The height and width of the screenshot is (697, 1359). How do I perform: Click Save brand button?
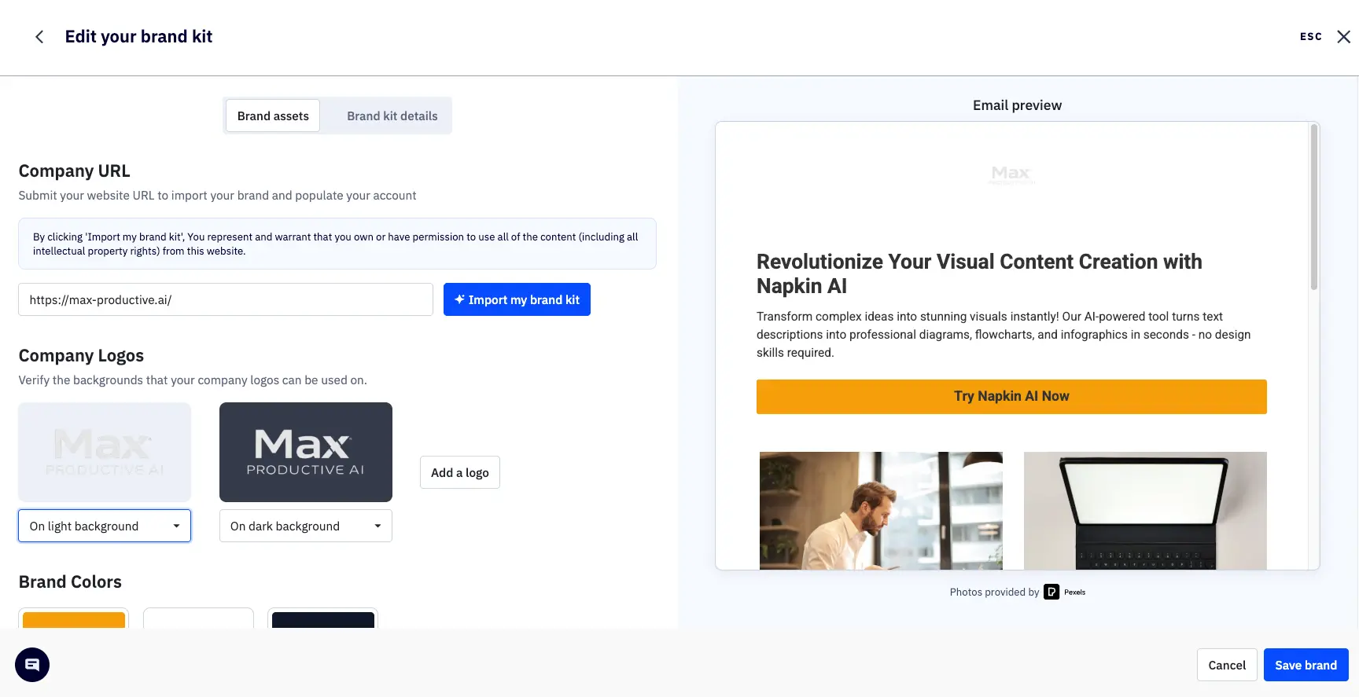(1306, 665)
